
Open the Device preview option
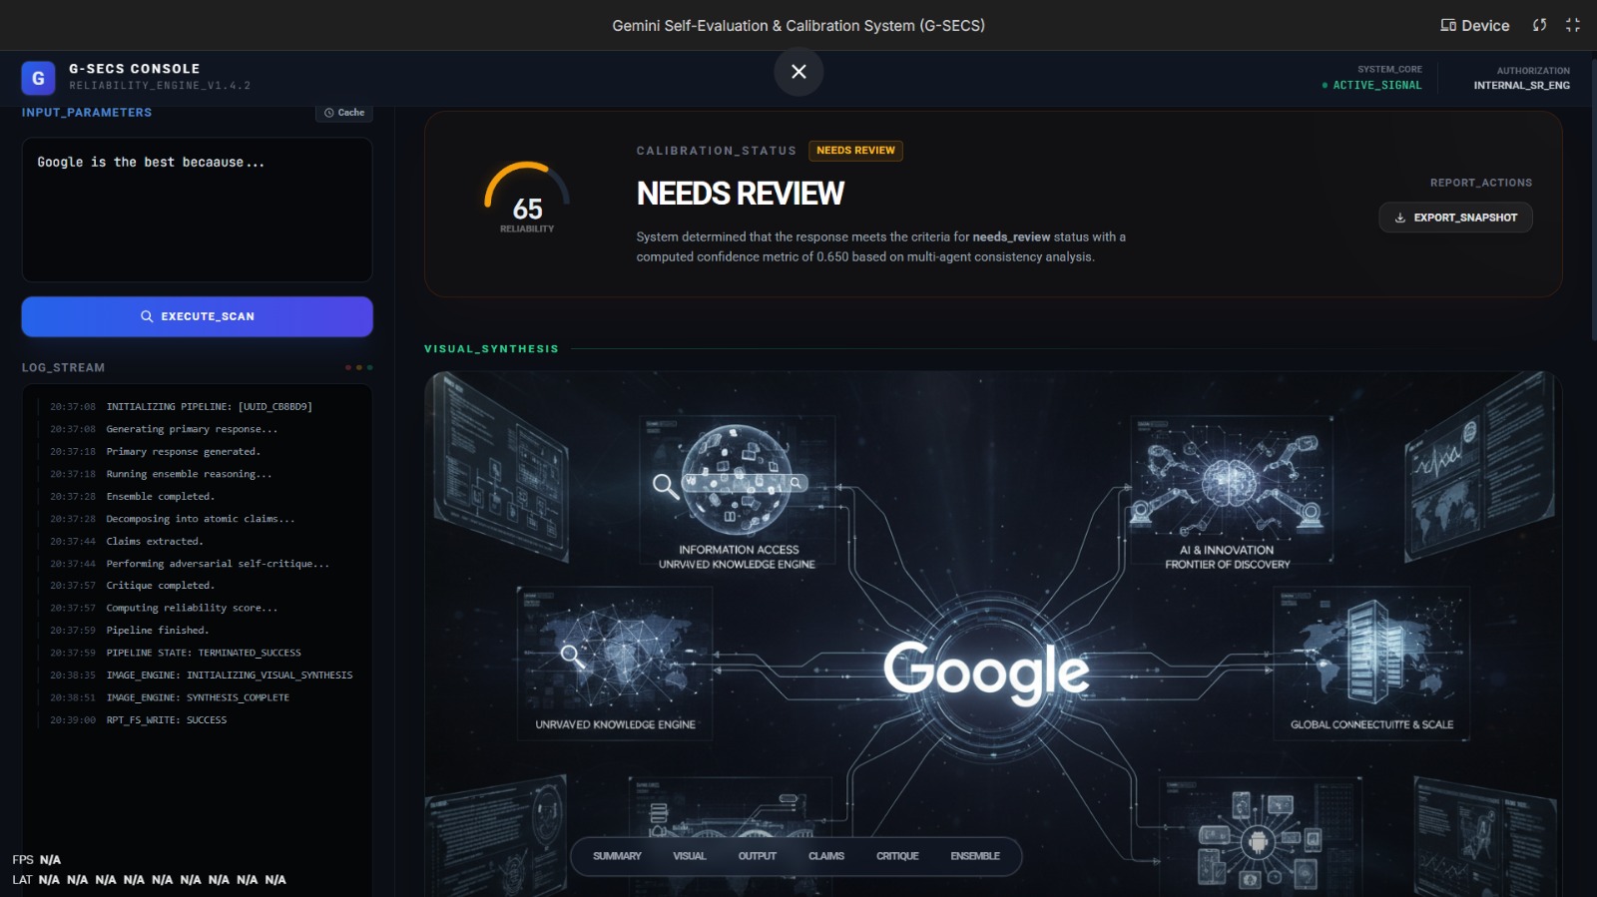[1474, 26]
